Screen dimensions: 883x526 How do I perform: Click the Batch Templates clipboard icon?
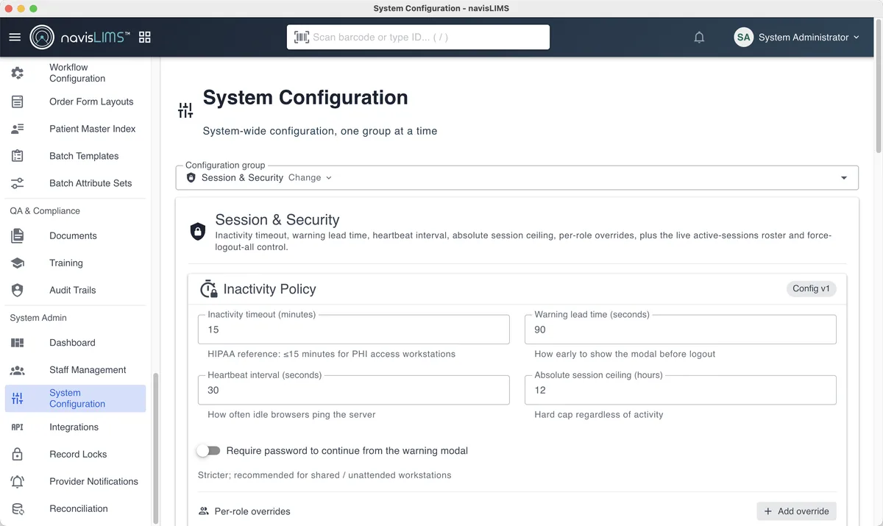click(18, 156)
